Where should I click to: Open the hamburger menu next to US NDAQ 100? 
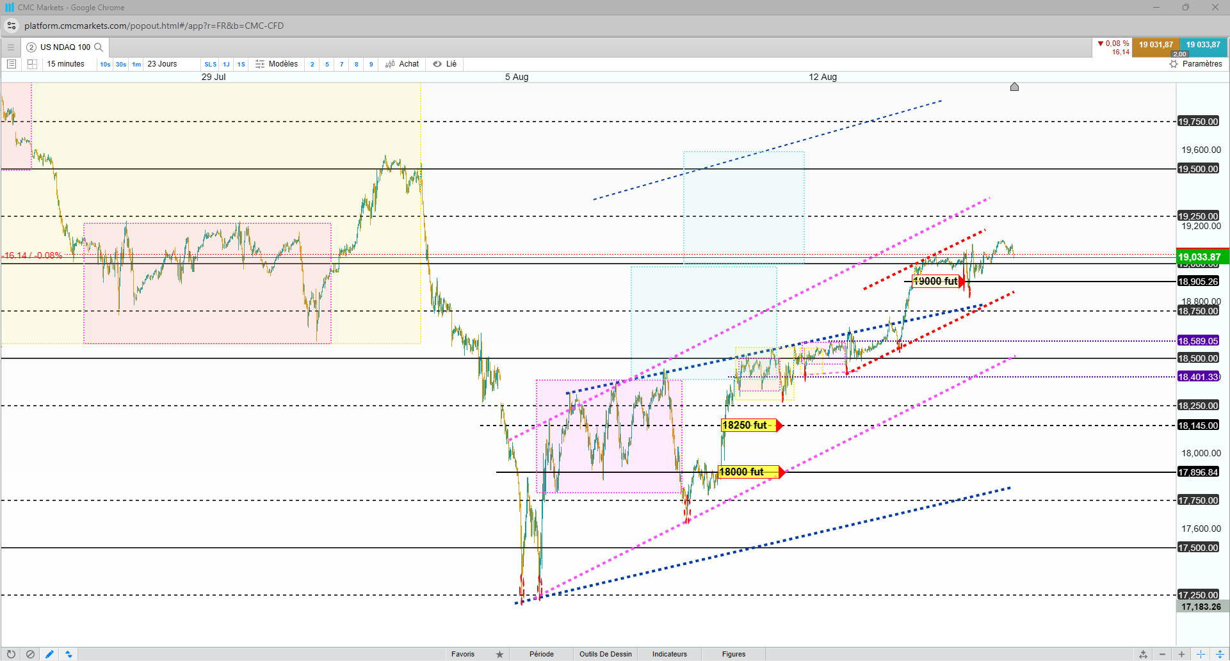click(10, 47)
